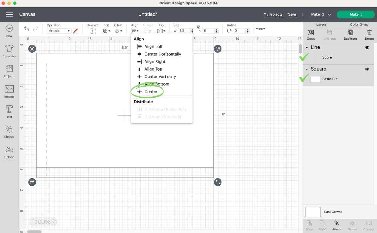This screenshot has height=233, width=377.
Task: Switch to the Layers tab
Action: point(321,24)
